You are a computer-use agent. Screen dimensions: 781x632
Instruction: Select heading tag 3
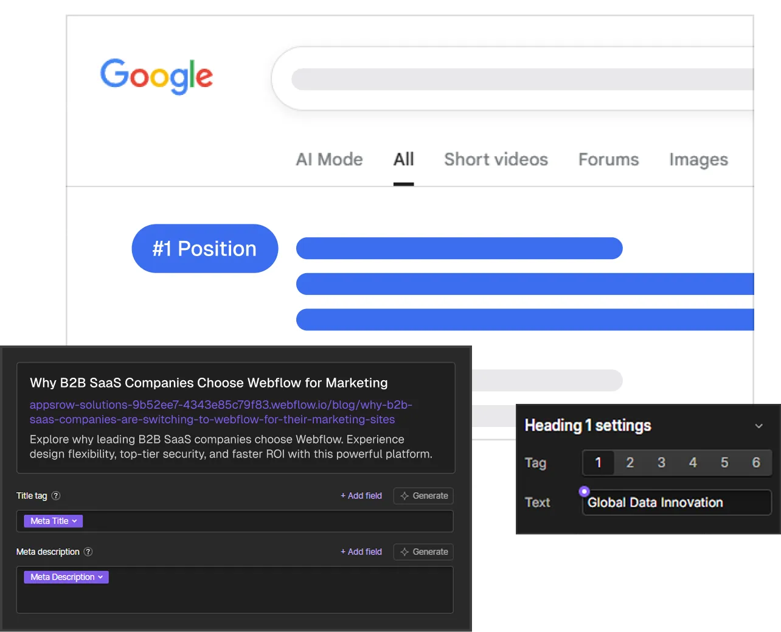click(x=661, y=463)
